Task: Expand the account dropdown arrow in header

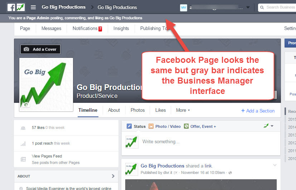Action: [248, 7]
